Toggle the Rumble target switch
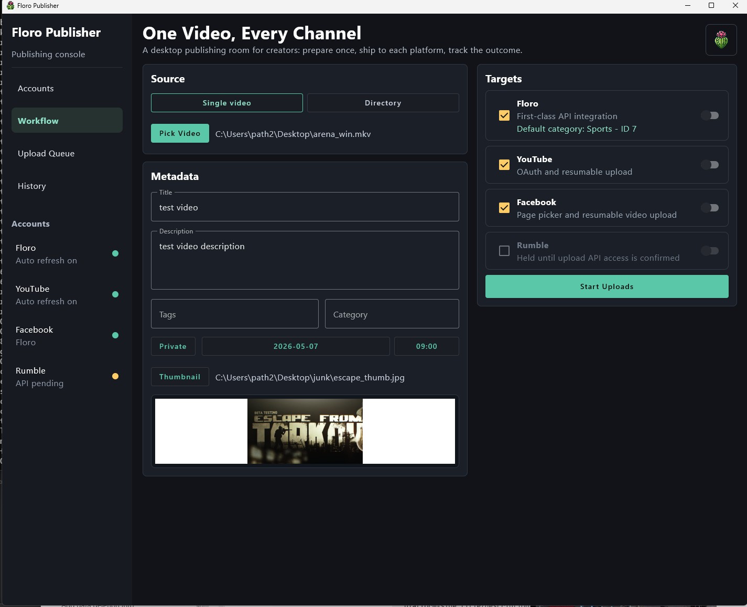Image resolution: width=747 pixels, height=607 pixels. [x=710, y=251]
